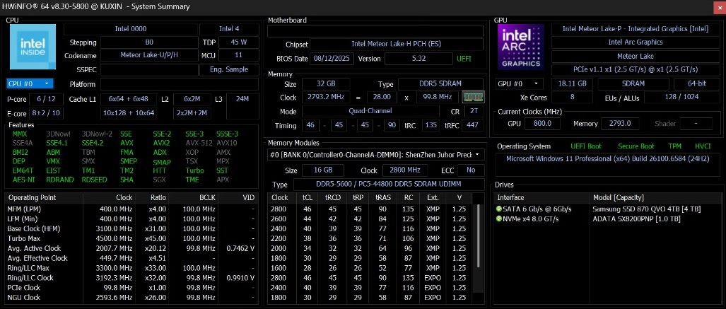Click the tCL column header
The height and width of the screenshot is (309, 726).
[x=308, y=198]
